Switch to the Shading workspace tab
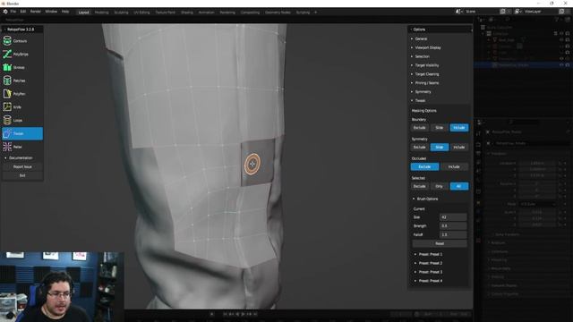The width and height of the screenshot is (573, 322). tap(187, 13)
